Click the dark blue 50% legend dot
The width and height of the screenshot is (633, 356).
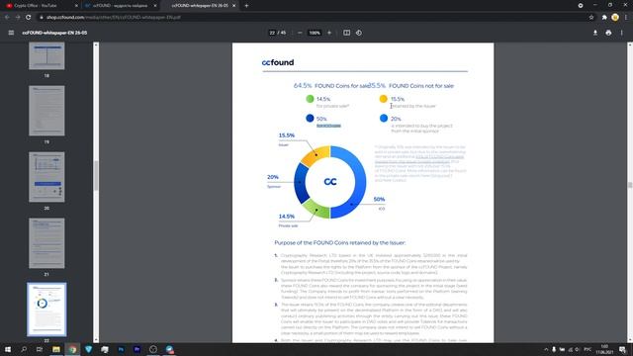pos(310,119)
